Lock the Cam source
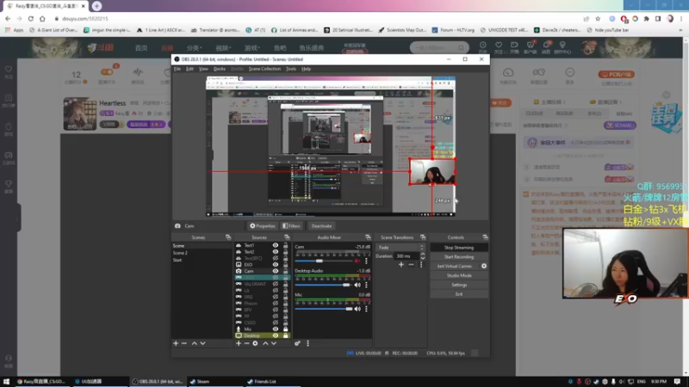 pos(286,271)
